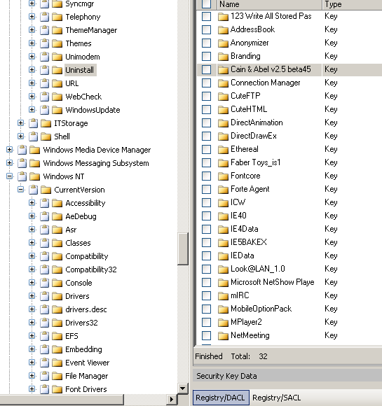Click the folder icon beside MPlayer2
382x406 pixels.
click(223, 323)
